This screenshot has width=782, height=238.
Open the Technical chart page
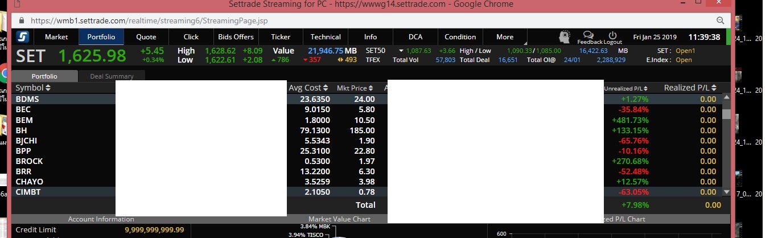pyautogui.click(x=326, y=36)
